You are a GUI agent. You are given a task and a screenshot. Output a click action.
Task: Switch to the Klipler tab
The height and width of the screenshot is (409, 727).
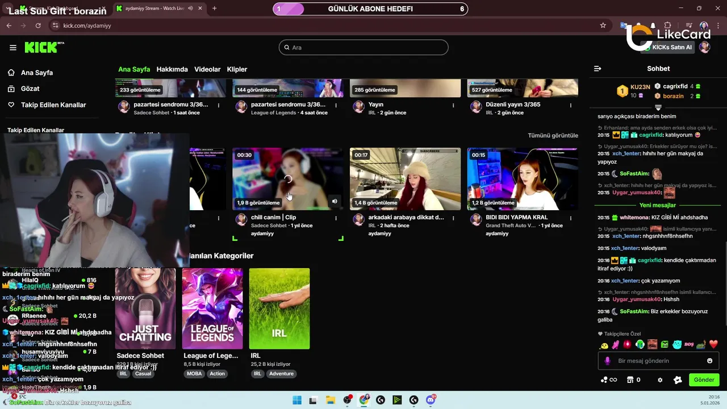coord(237,69)
